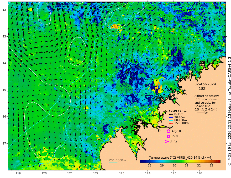
Task: Click the magenta drifter chevron legend marker
Action: coord(167,141)
